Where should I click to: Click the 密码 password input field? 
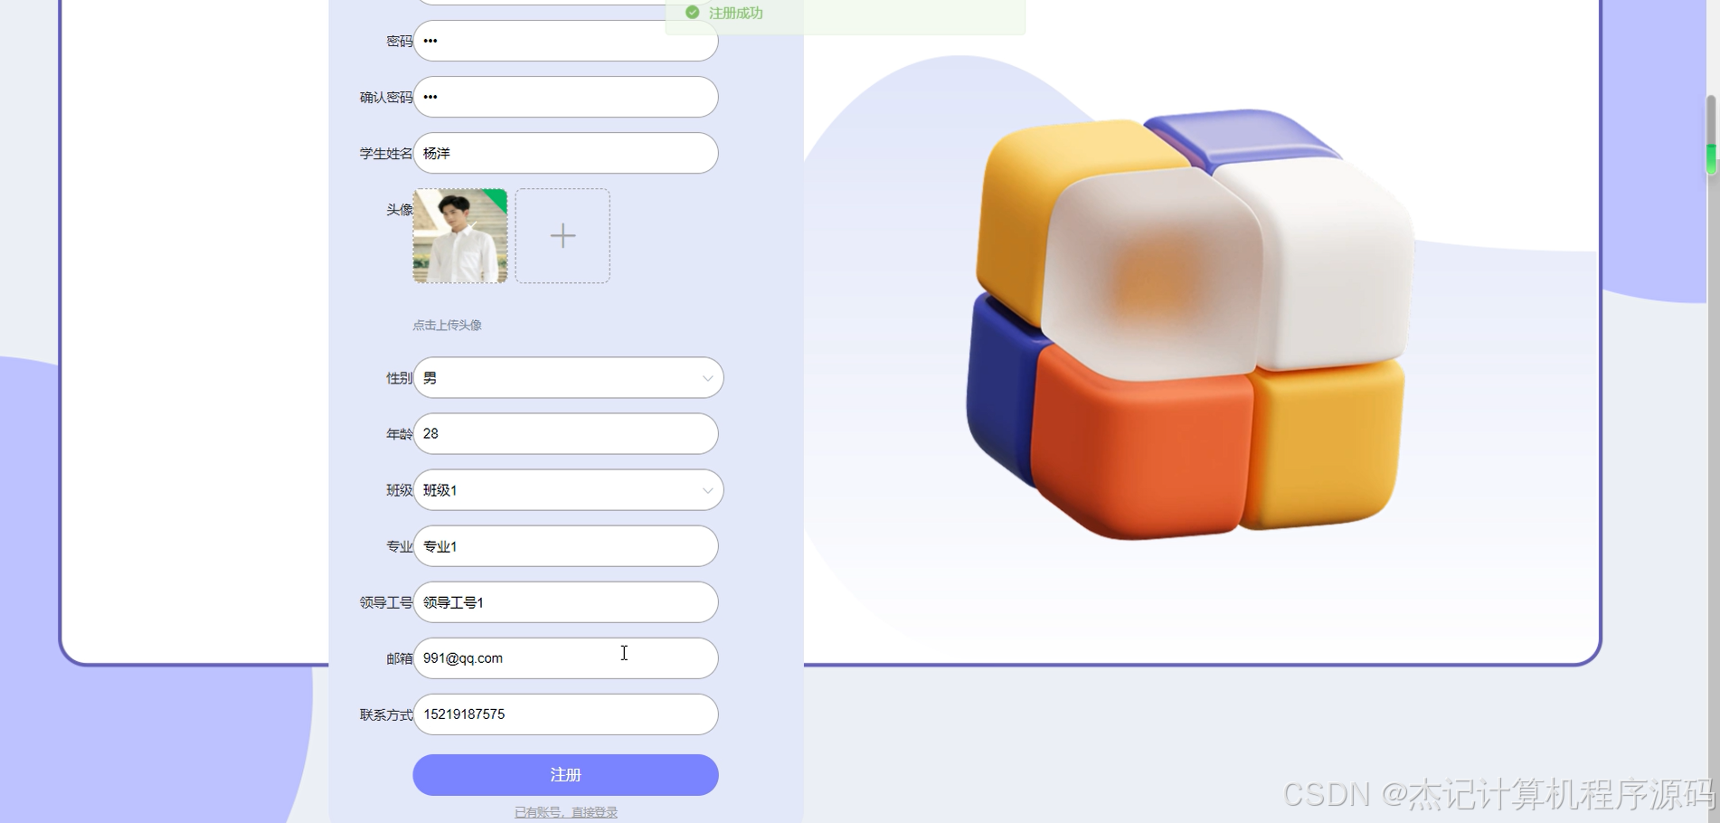[x=565, y=41]
